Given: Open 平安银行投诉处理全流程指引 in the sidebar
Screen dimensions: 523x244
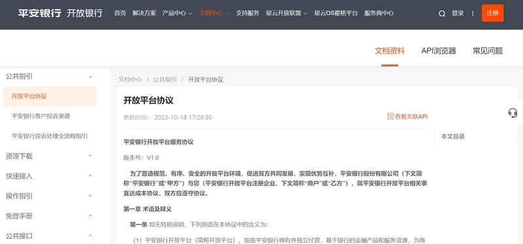Looking at the screenshot, I should [50, 136].
